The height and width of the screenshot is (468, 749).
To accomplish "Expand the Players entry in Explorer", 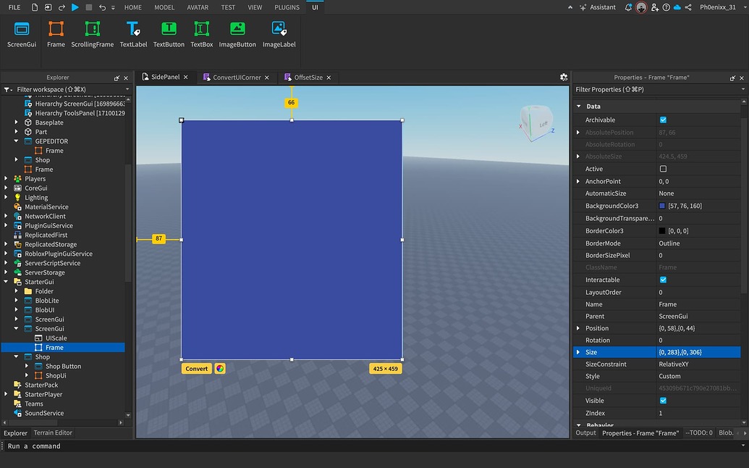I will 7,178.
